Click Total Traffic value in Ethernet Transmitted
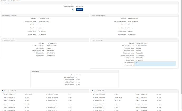This screenshot has width=182, height=111. click(x=44, y=18)
